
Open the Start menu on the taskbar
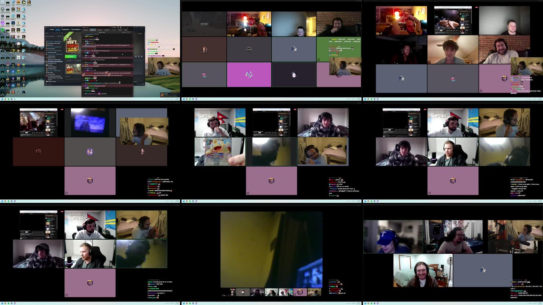(x=2, y=99)
